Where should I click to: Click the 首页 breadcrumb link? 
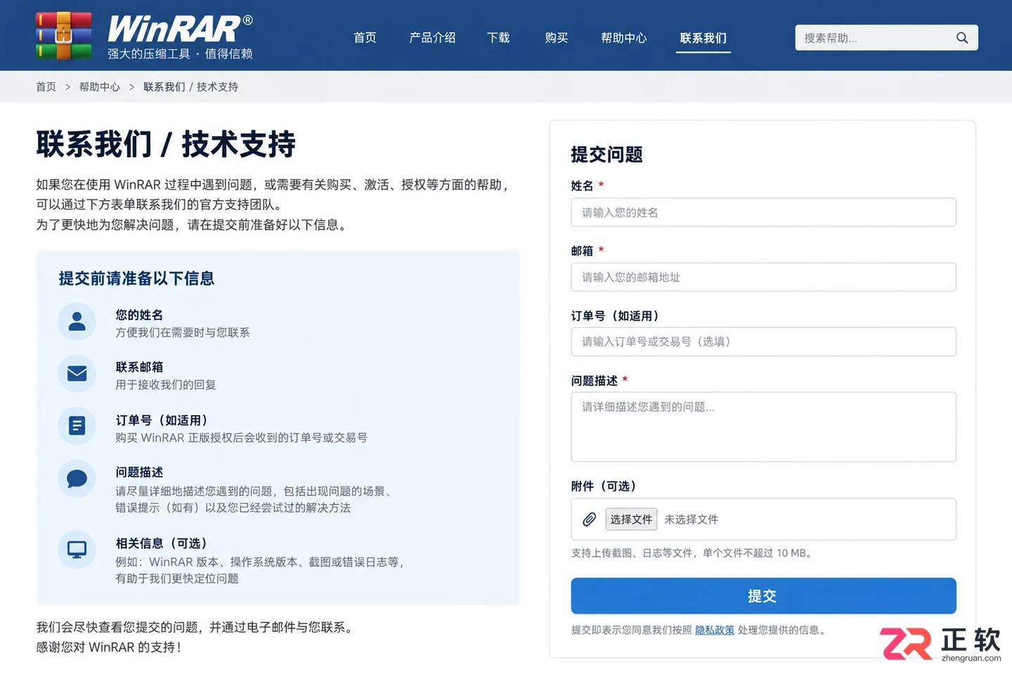tap(46, 87)
